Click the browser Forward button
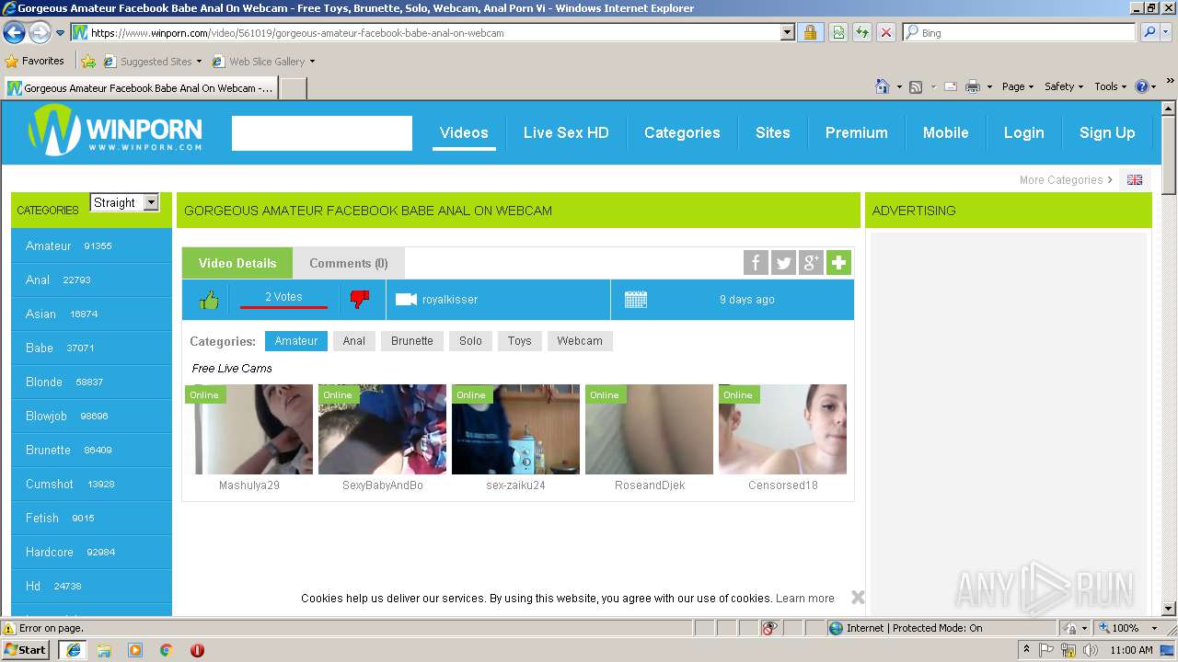Image resolution: width=1178 pixels, height=662 pixels. [40, 33]
